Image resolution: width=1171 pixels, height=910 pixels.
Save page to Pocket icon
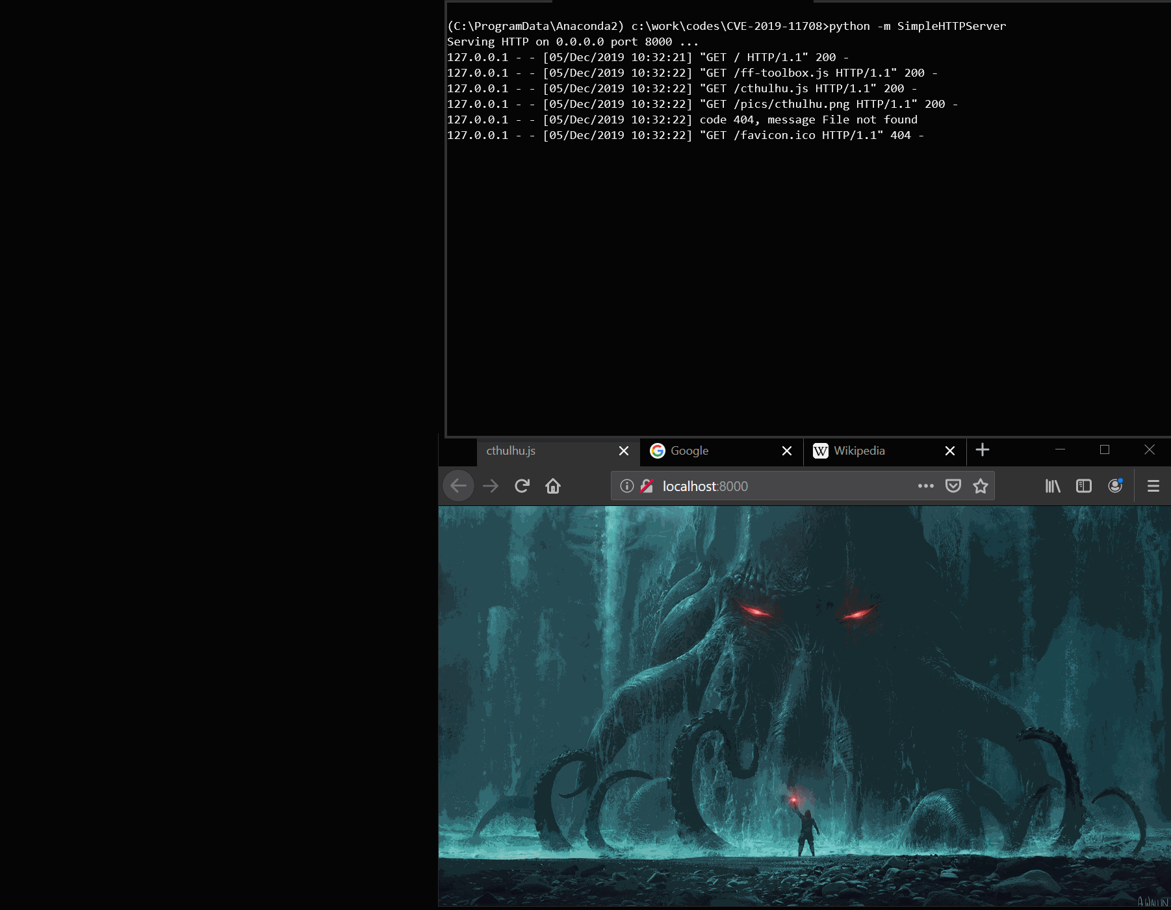(953, 486)
